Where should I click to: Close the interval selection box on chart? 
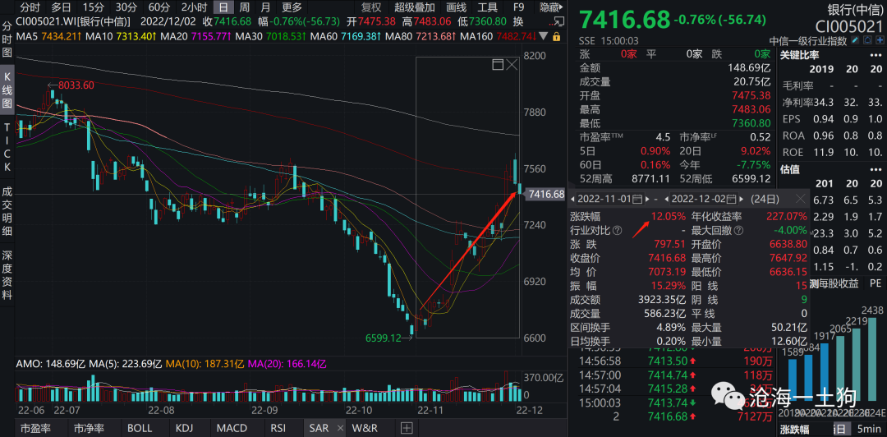point(512,64)
